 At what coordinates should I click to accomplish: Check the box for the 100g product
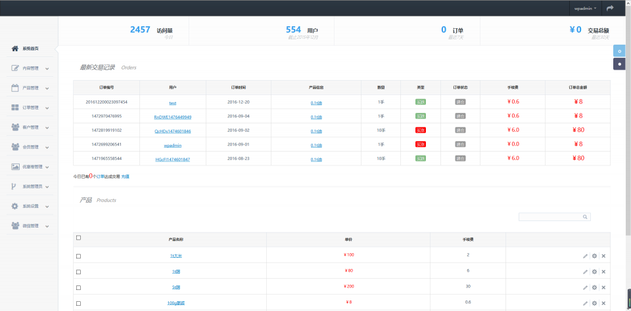point(78,303)
